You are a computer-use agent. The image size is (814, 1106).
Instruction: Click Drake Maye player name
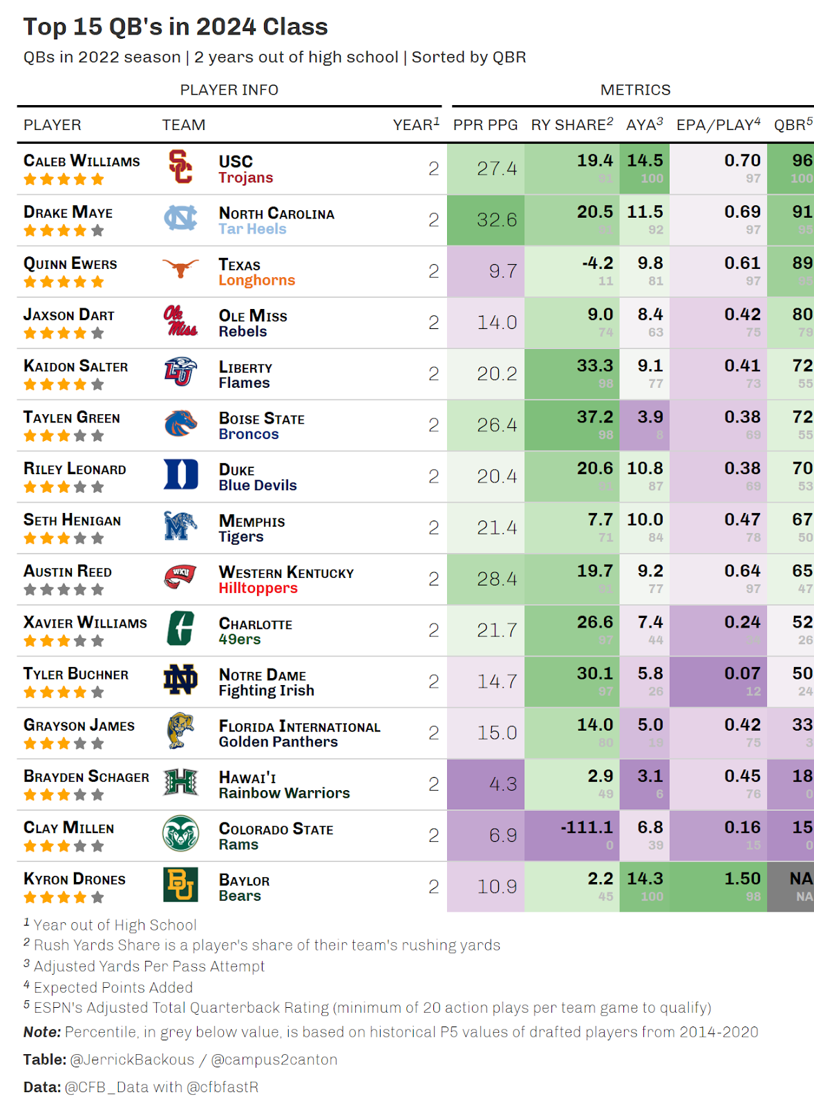click(x=68, y=212)
